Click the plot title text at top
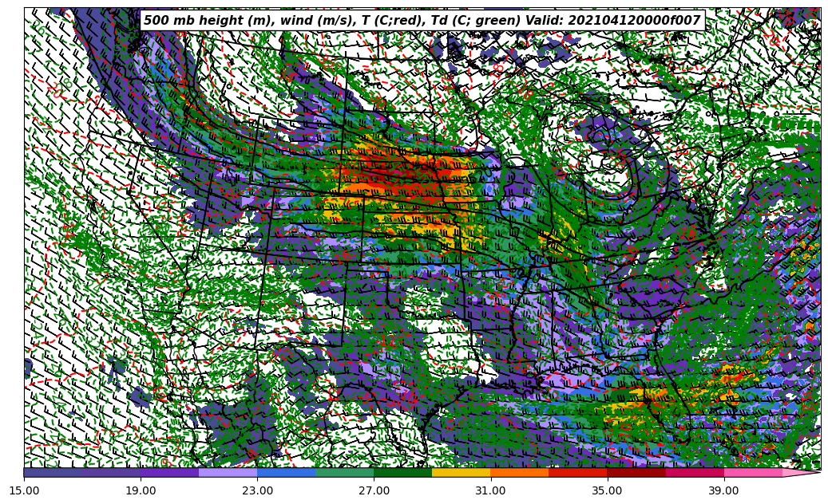This screenshot has height=504, width=828. pyautogui.click(x=422, y=21)
